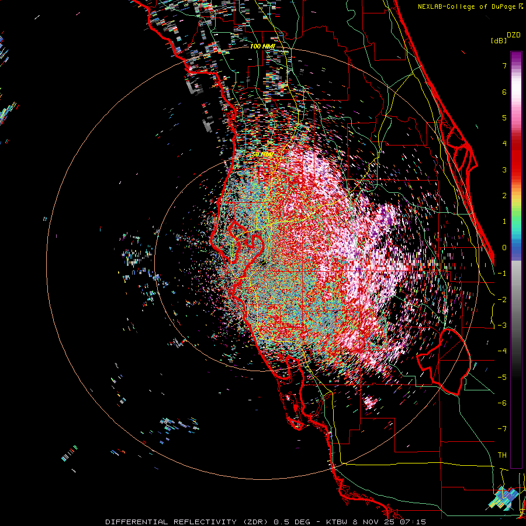Image resolution: width=526 pixels, height=526 pixels.
Task: Click the 7 dB tick on the scale
Action: pyautogui.click(x=504, y=65)
